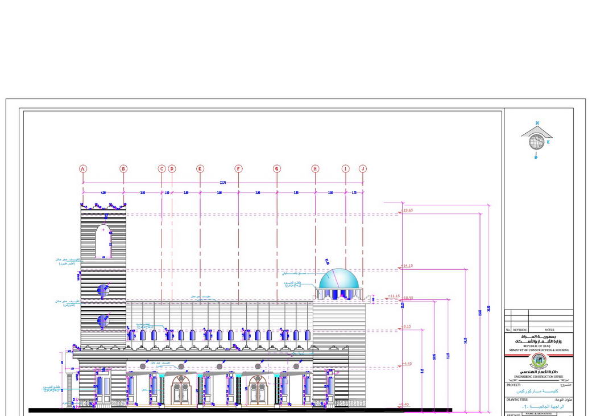Select the 1.70 dimension between I and J
592x416 pixels.
[354, 193]
